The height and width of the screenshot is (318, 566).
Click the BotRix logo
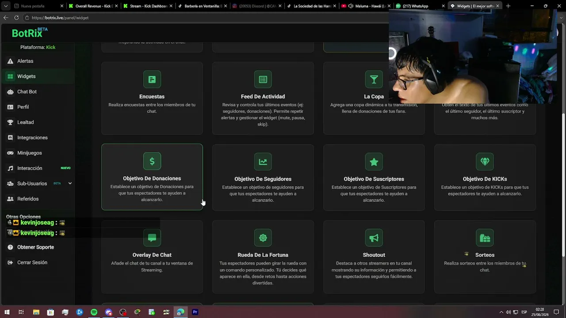30,33
